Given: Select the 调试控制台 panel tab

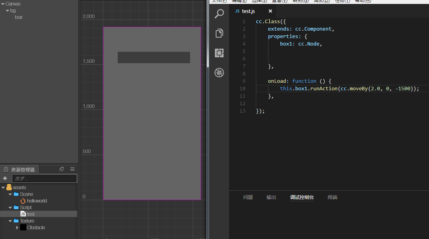Looking at the screenshot, I should pyautogui.click(x=302, y=197).
